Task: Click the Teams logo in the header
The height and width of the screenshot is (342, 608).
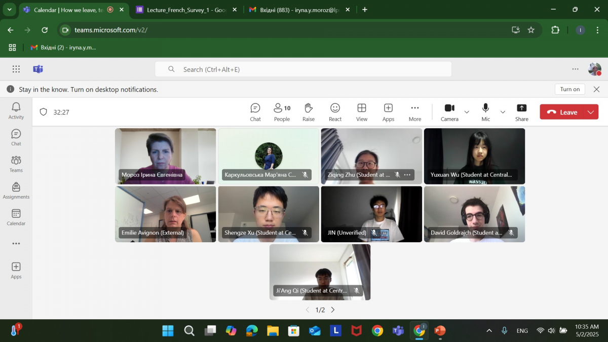Action: coord(38,69)
